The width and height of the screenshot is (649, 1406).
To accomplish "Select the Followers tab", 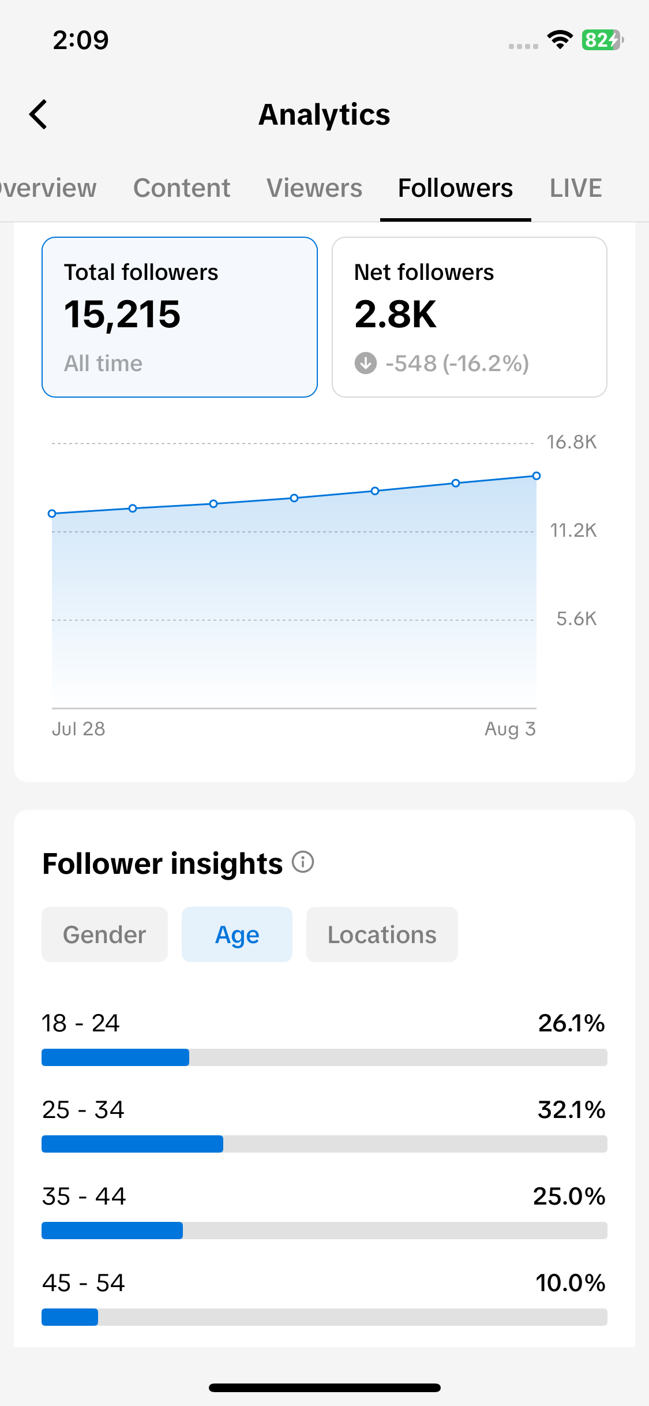I will click(456, 188).
